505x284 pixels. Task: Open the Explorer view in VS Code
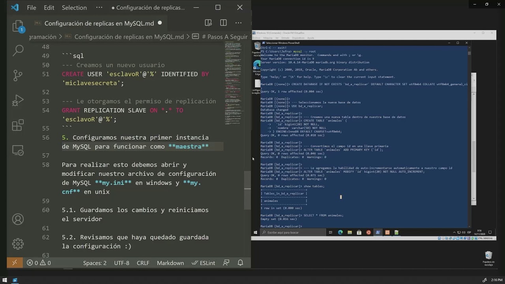[x=18, y=26]
